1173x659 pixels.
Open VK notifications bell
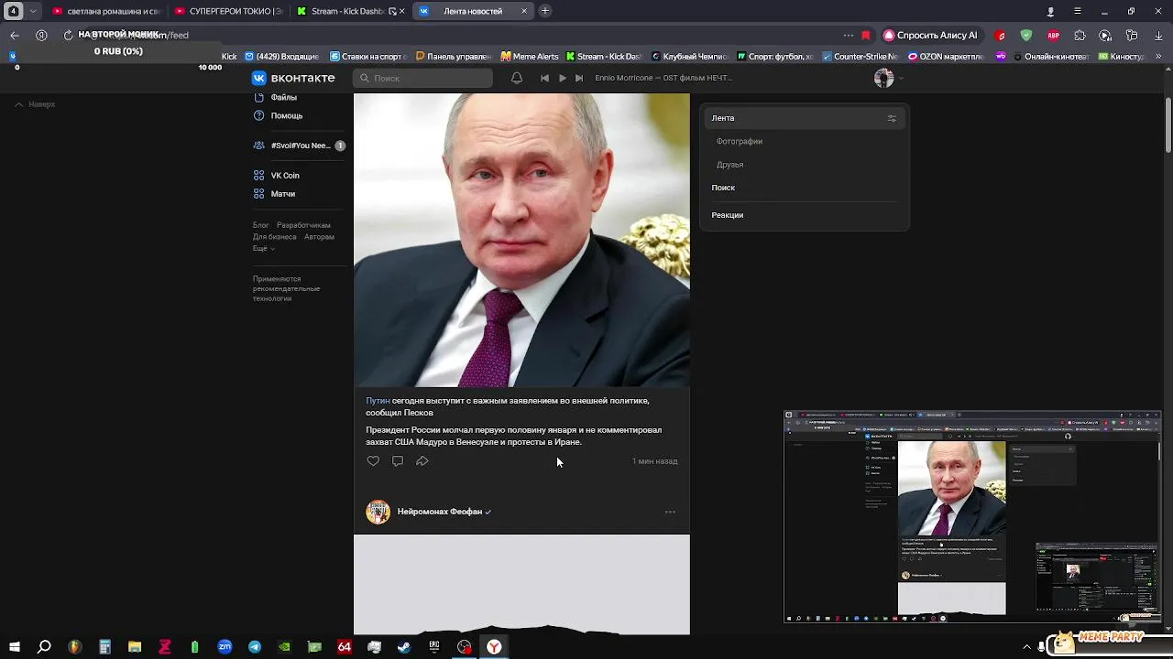point(517,78)
